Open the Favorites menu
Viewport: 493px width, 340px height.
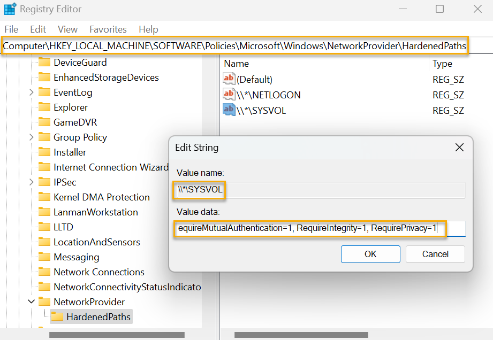pyautogui.click(x=108, y=29)
